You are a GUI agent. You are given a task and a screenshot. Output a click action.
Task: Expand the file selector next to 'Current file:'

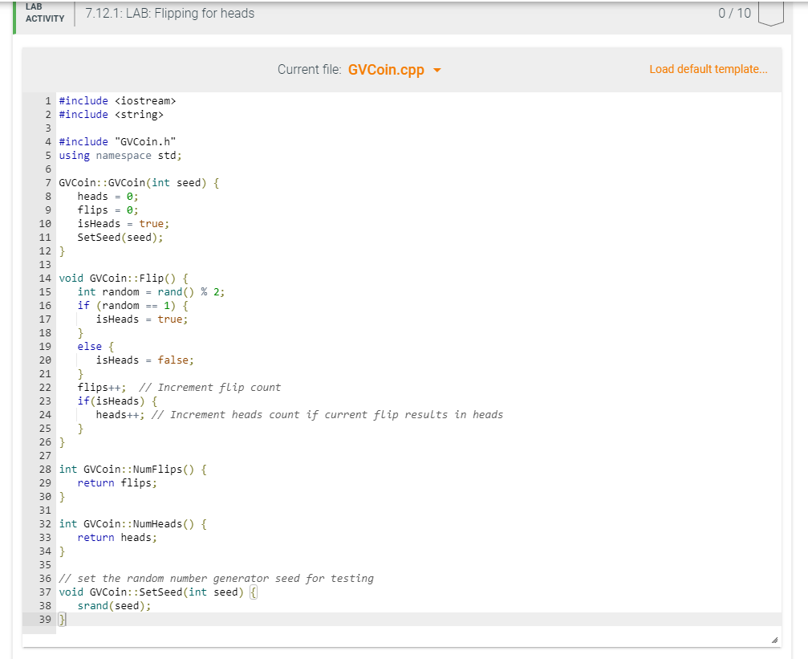coord(436,70)
